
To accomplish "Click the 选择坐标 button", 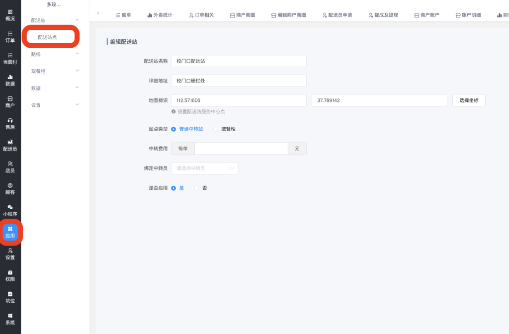I will point(468,100).
